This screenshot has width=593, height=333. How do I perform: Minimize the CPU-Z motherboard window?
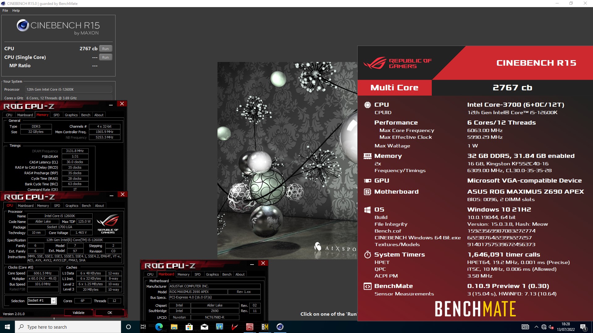252,264
